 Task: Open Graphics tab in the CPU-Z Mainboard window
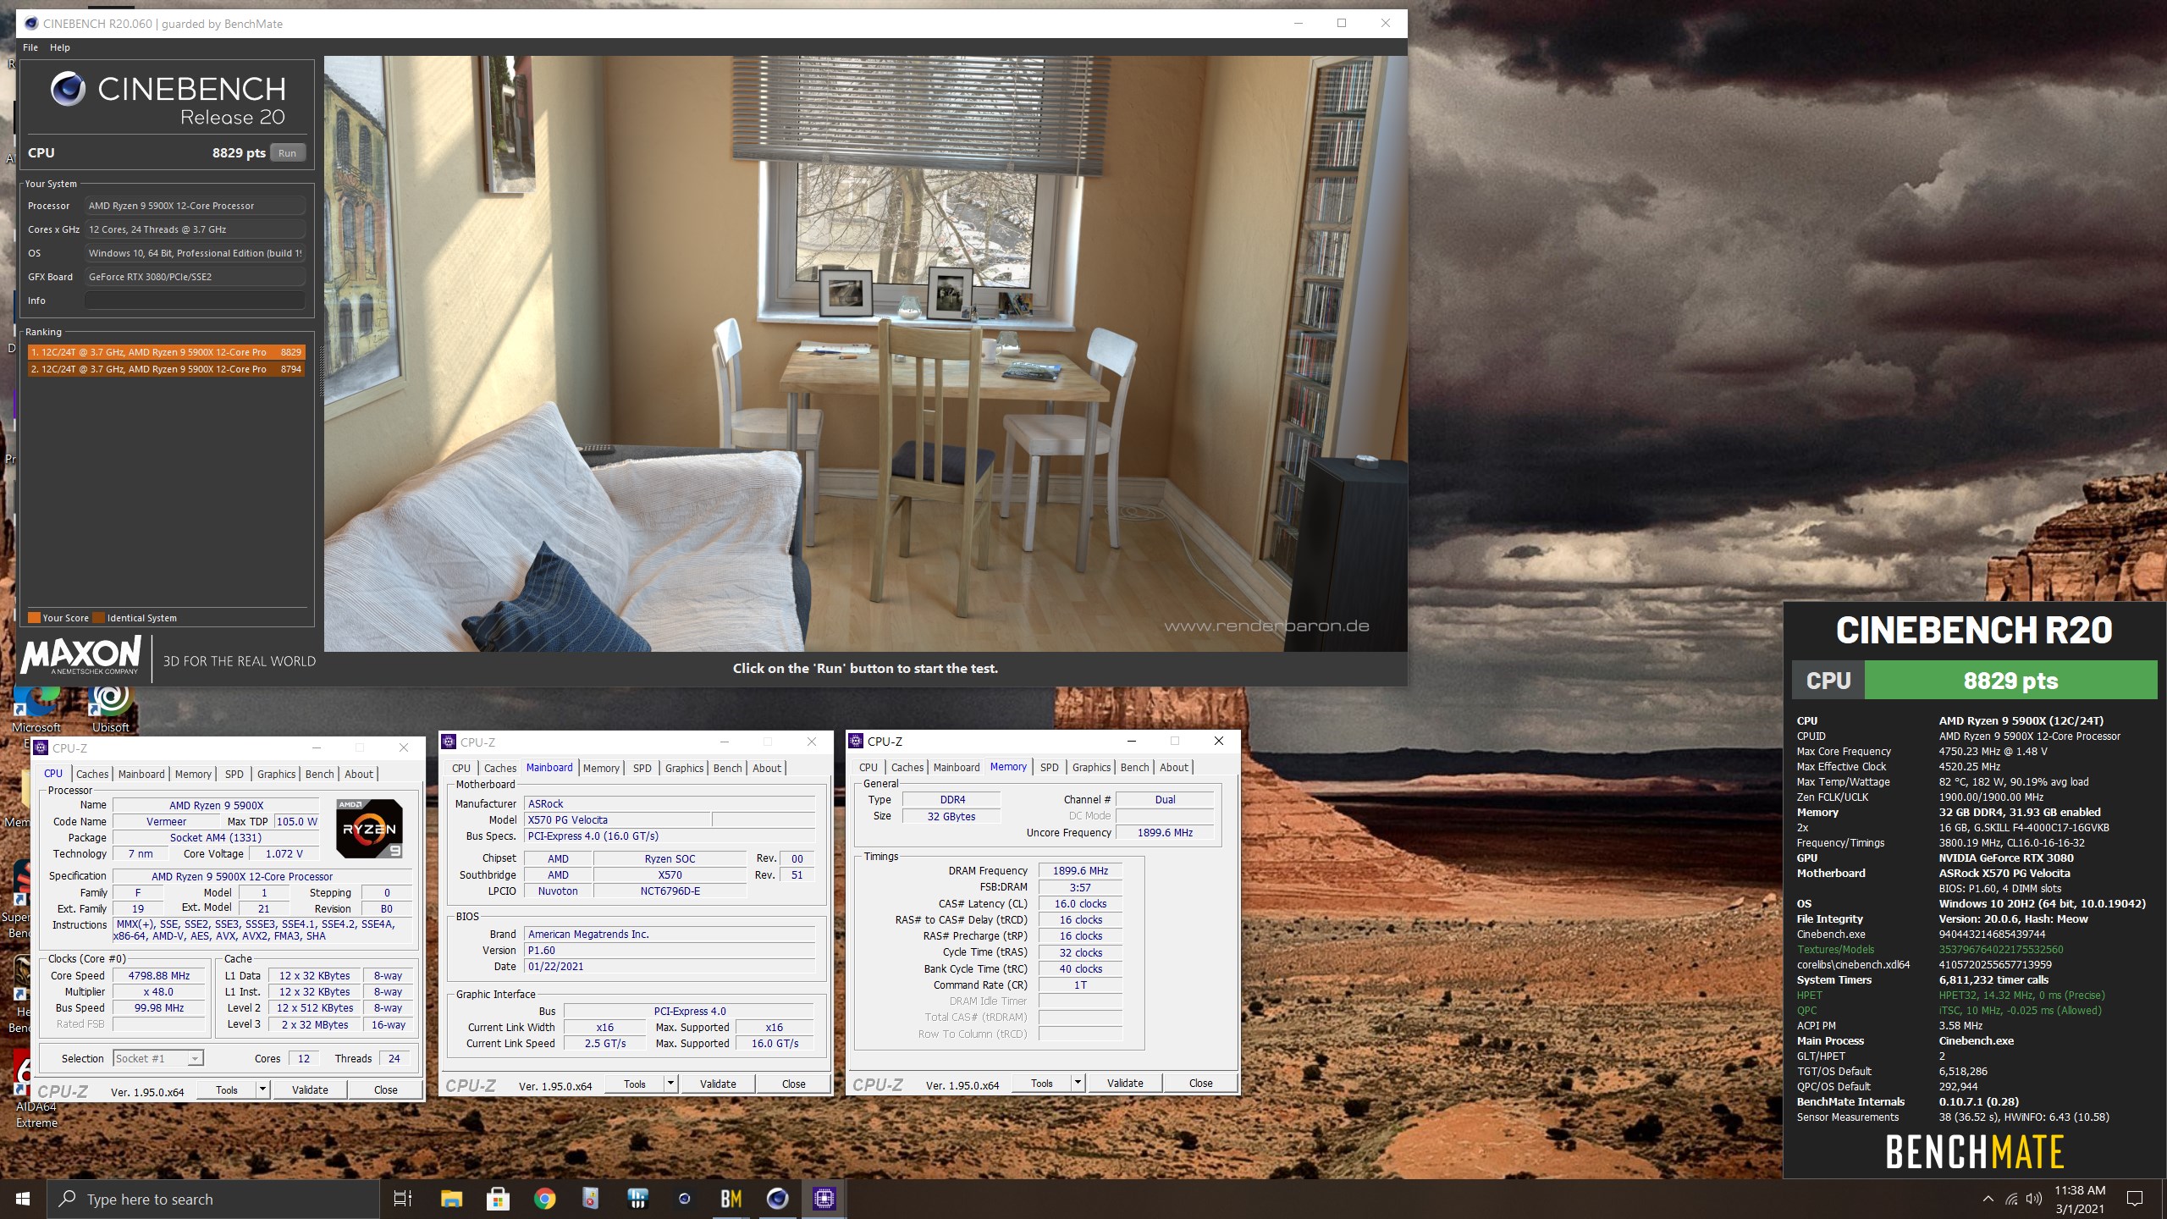(x=684, y=768)
